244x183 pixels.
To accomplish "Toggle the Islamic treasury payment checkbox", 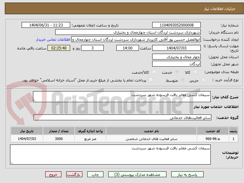I will coord(151,80).
